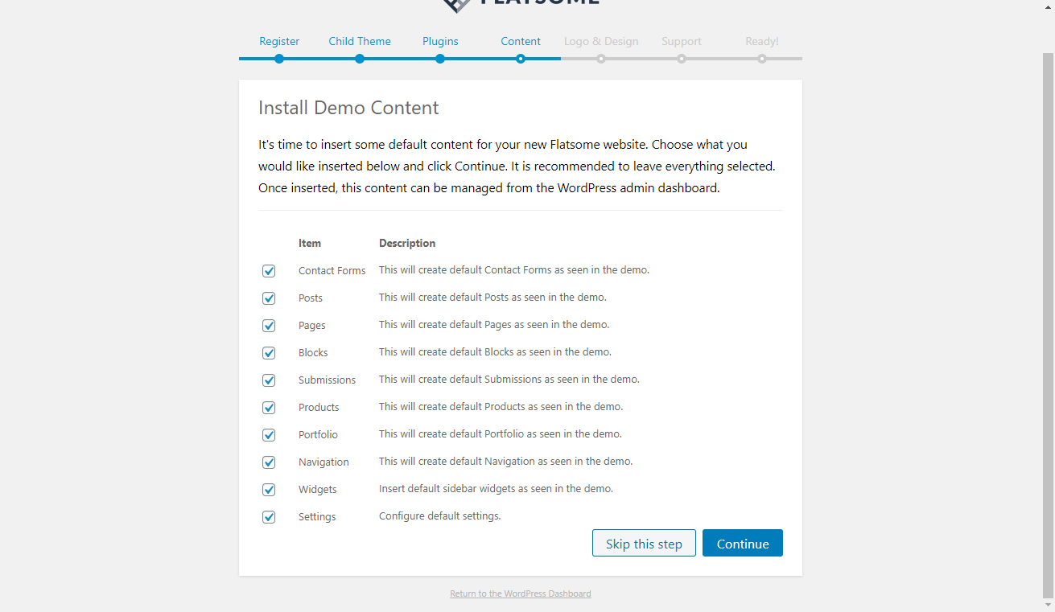Toggle the Pages checkbox
This screenshot has height=612, width=1055.
[269, 326]
